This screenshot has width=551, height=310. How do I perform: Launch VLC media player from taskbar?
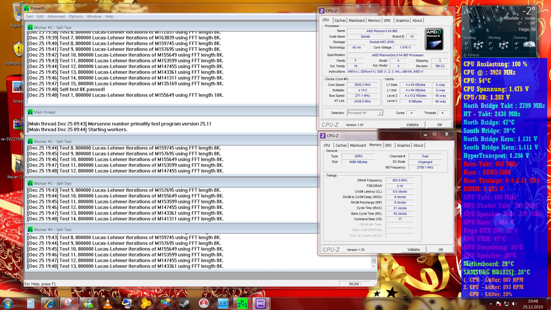[x=108, y=303]
